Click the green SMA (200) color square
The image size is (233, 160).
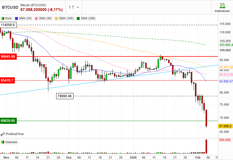(79, 18)
